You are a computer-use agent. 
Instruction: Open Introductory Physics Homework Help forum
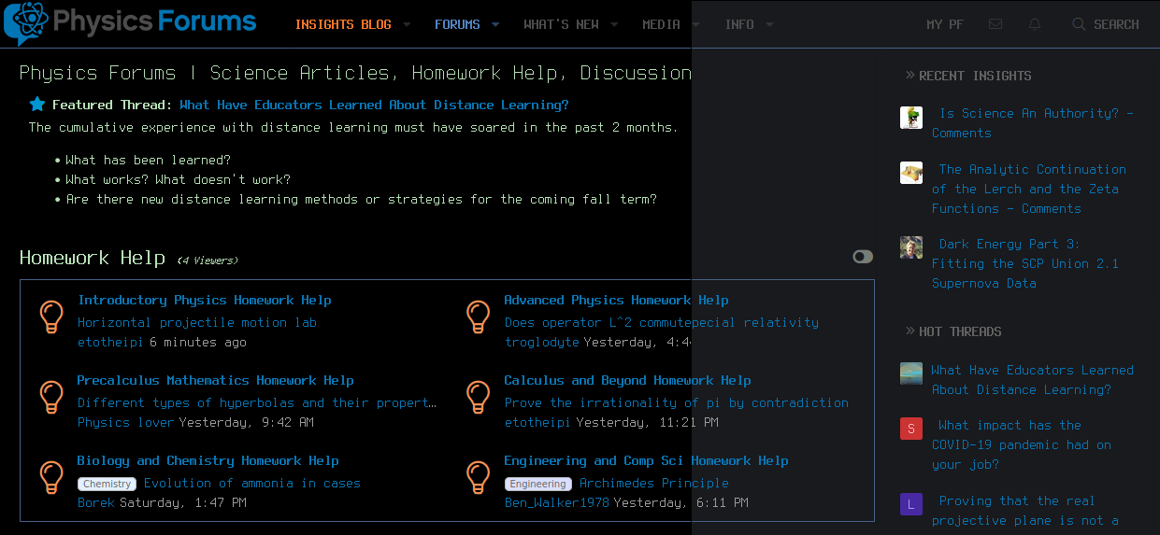[205, 300]
